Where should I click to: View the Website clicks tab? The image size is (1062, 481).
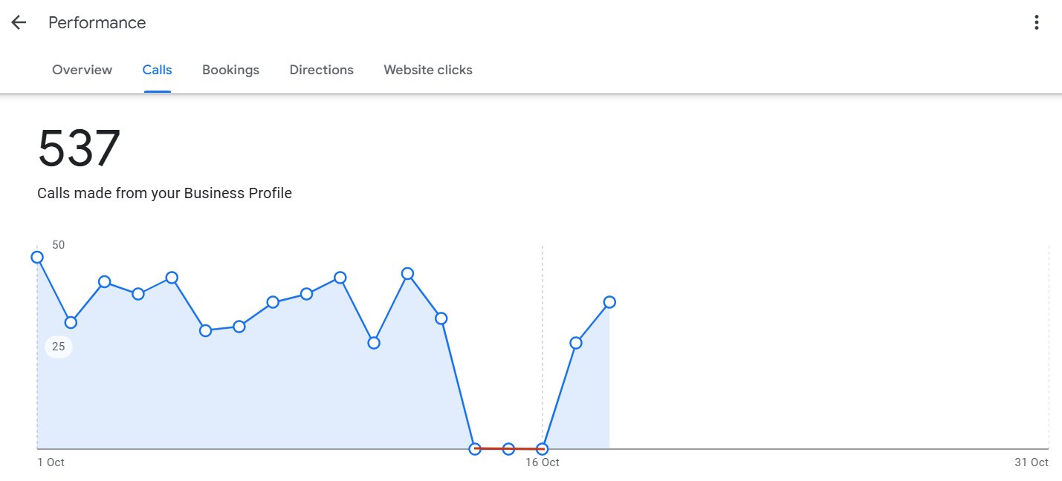427,70
